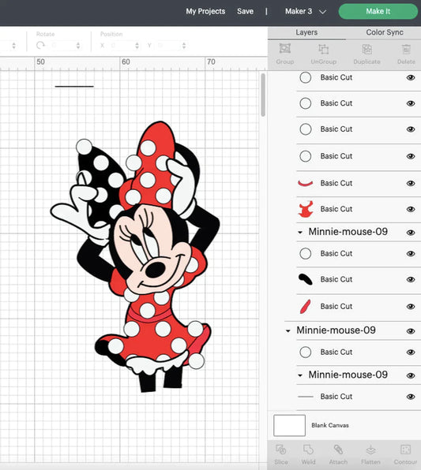Select Basic Cut text of red smile layer

[x=336, y=183]
